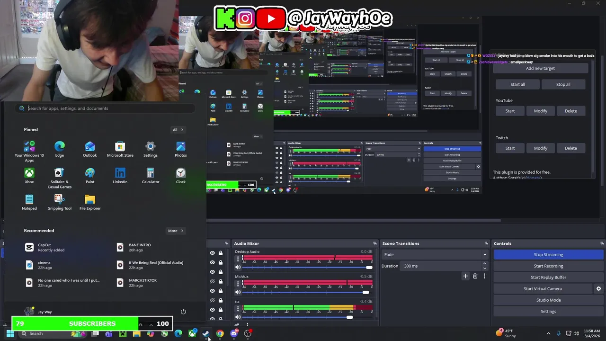Open scene transition properties three-dot menu
Image resolution: width=606 pixels, height=341 pixels.
click(x=484, y=276)
